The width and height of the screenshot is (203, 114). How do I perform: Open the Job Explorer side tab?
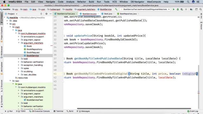[2, 68]
